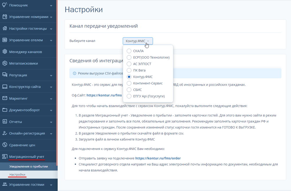
Task: Click the flower icon for Менеджер каналов
Action: pos(5,52)
